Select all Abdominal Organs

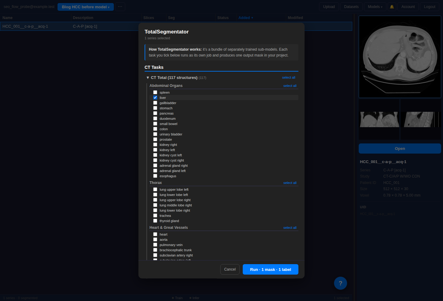(290, 86)
